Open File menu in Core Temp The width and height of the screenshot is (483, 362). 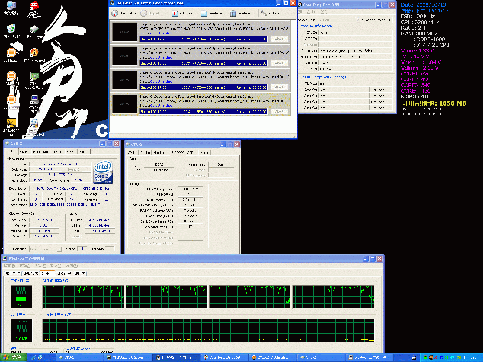pyautogui.click(x=301, y=12)
